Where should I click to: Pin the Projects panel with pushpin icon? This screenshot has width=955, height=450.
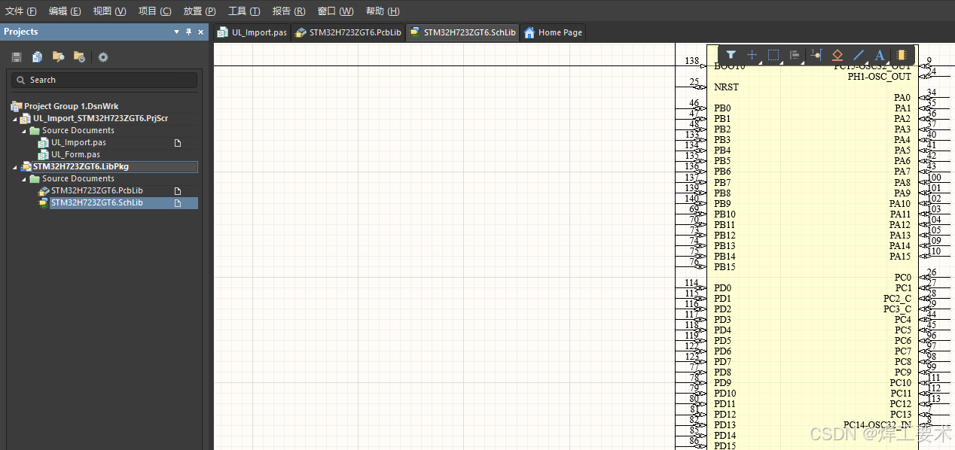(188, 32)
